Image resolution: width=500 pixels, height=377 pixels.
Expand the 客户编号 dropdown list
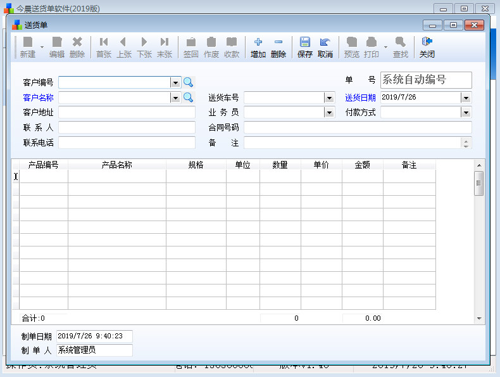click(x=175, y=82)
